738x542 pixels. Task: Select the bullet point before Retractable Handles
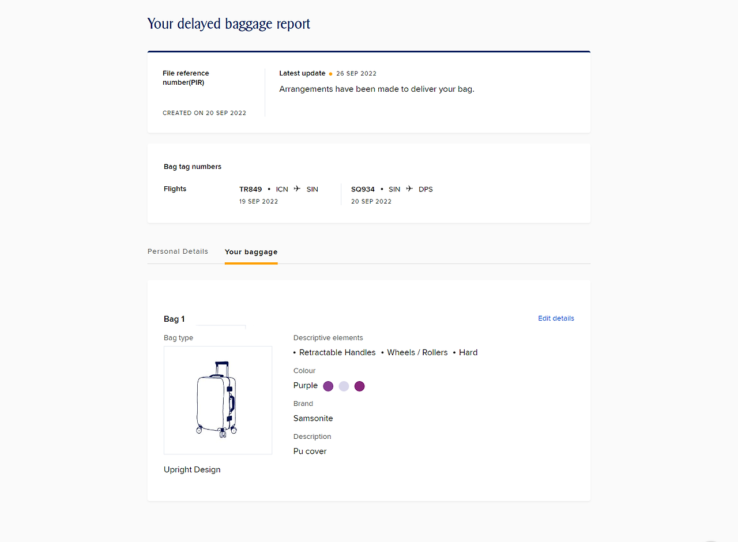[x=295, y=352]
